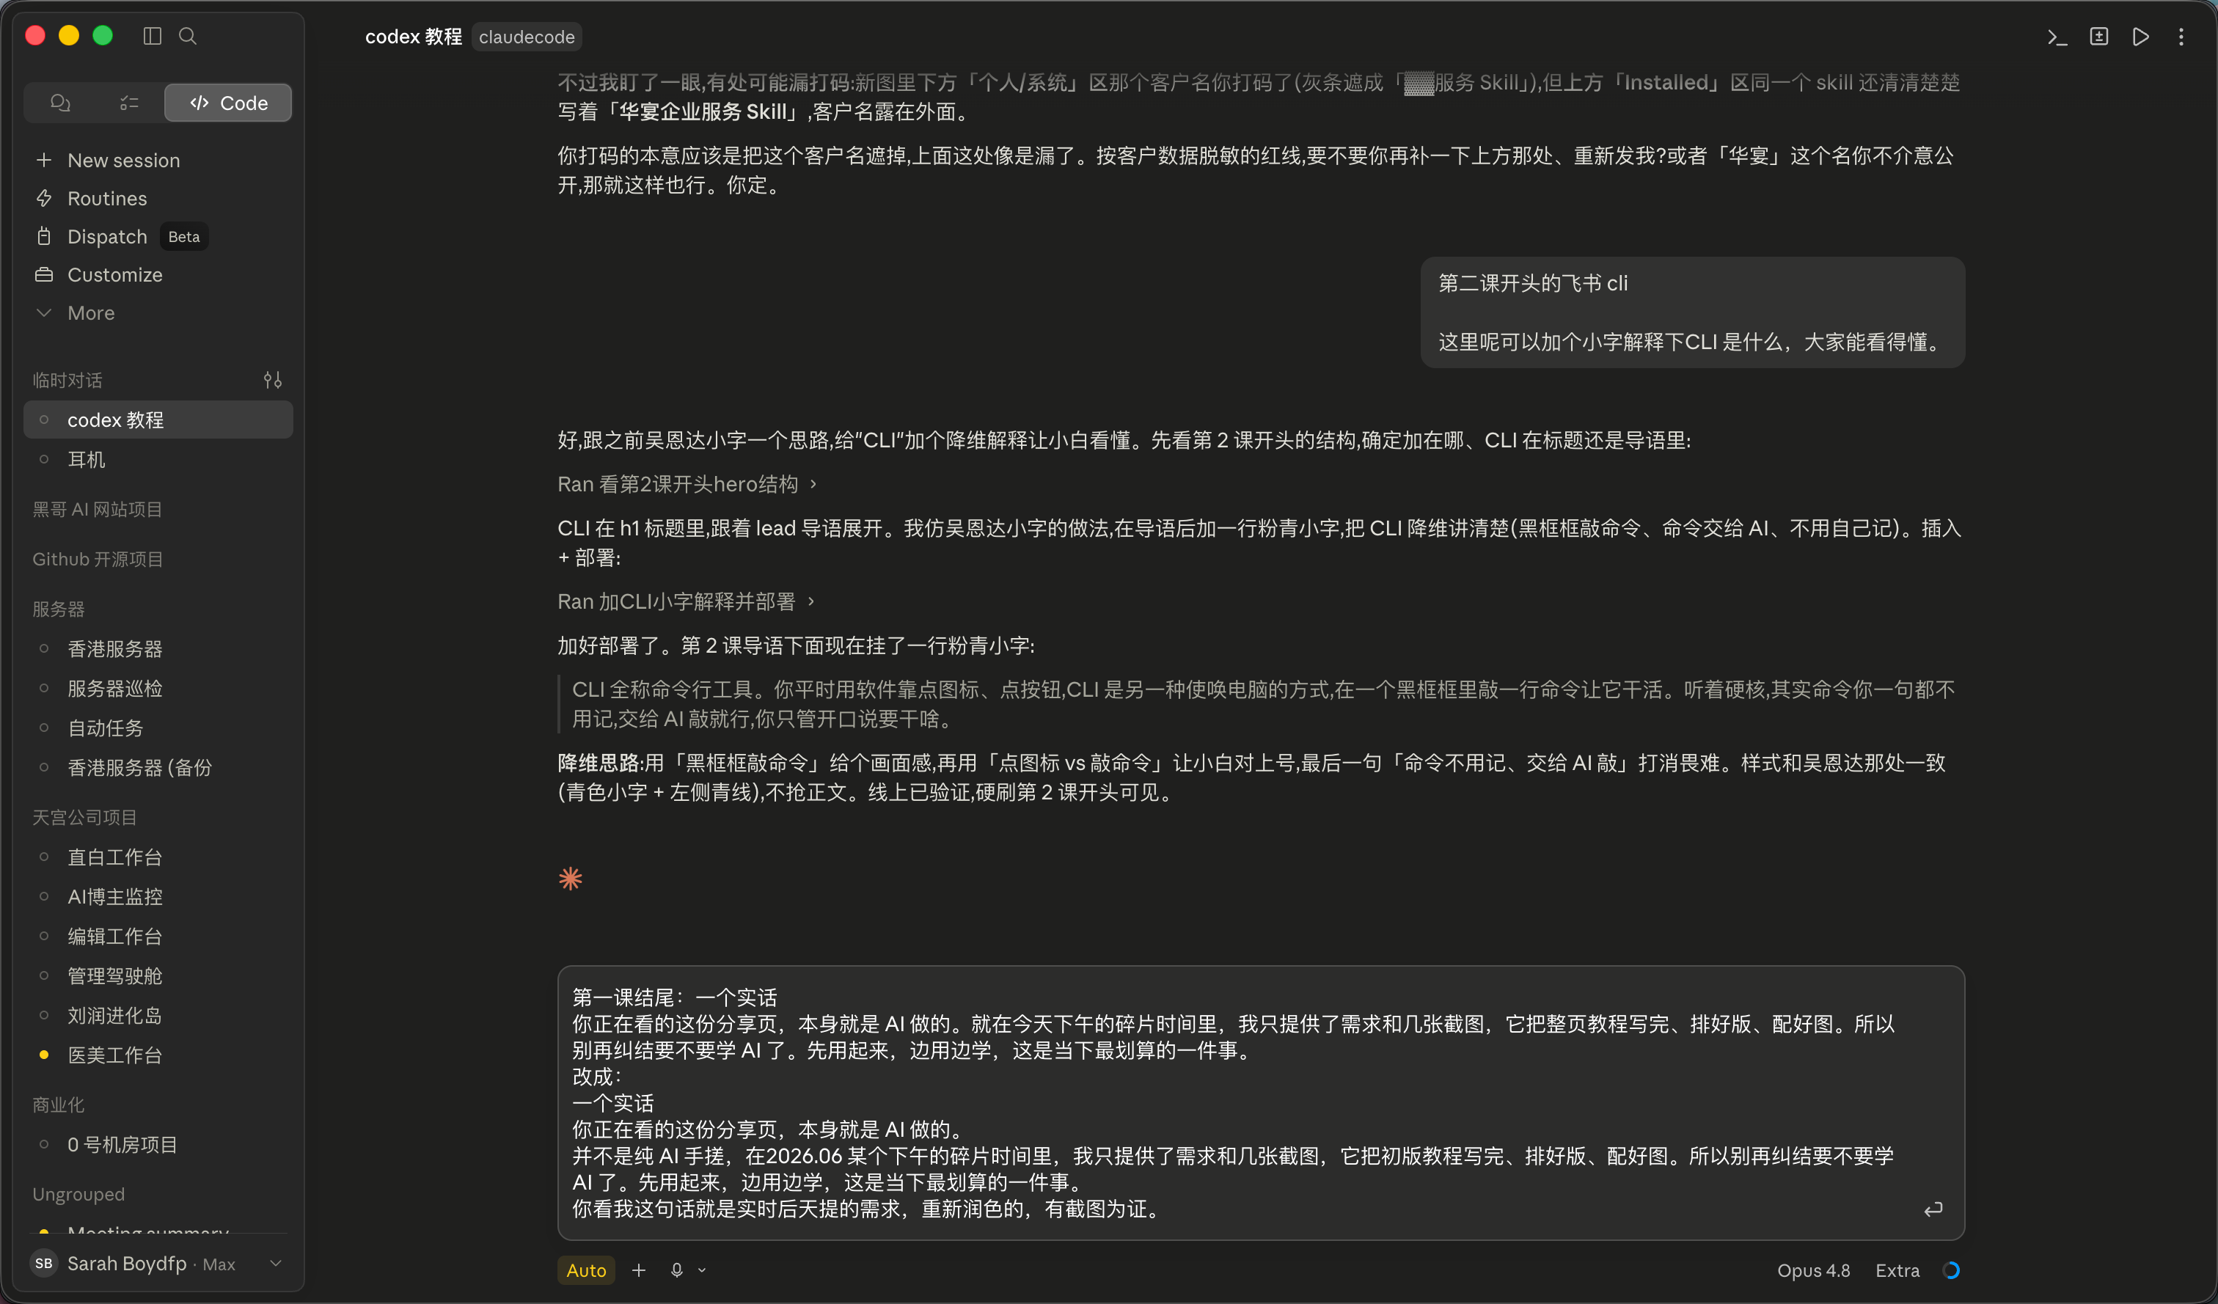Open the microphone options dropdown arrow
The height and width of the screenshot is (1304, 2218).
pos(701,1270)
